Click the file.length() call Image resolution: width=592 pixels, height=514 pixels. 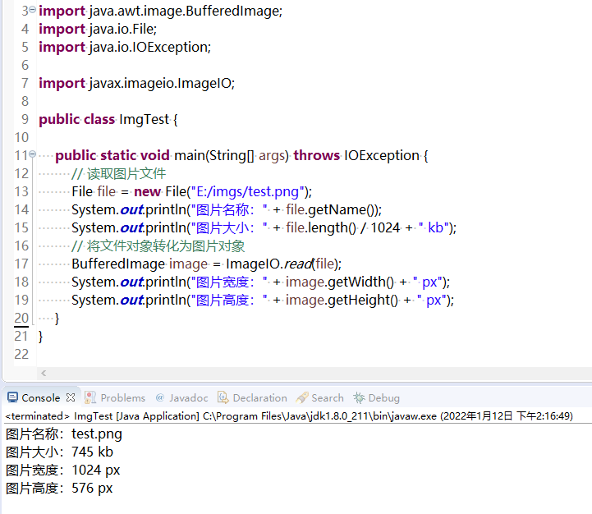(321, 227)
